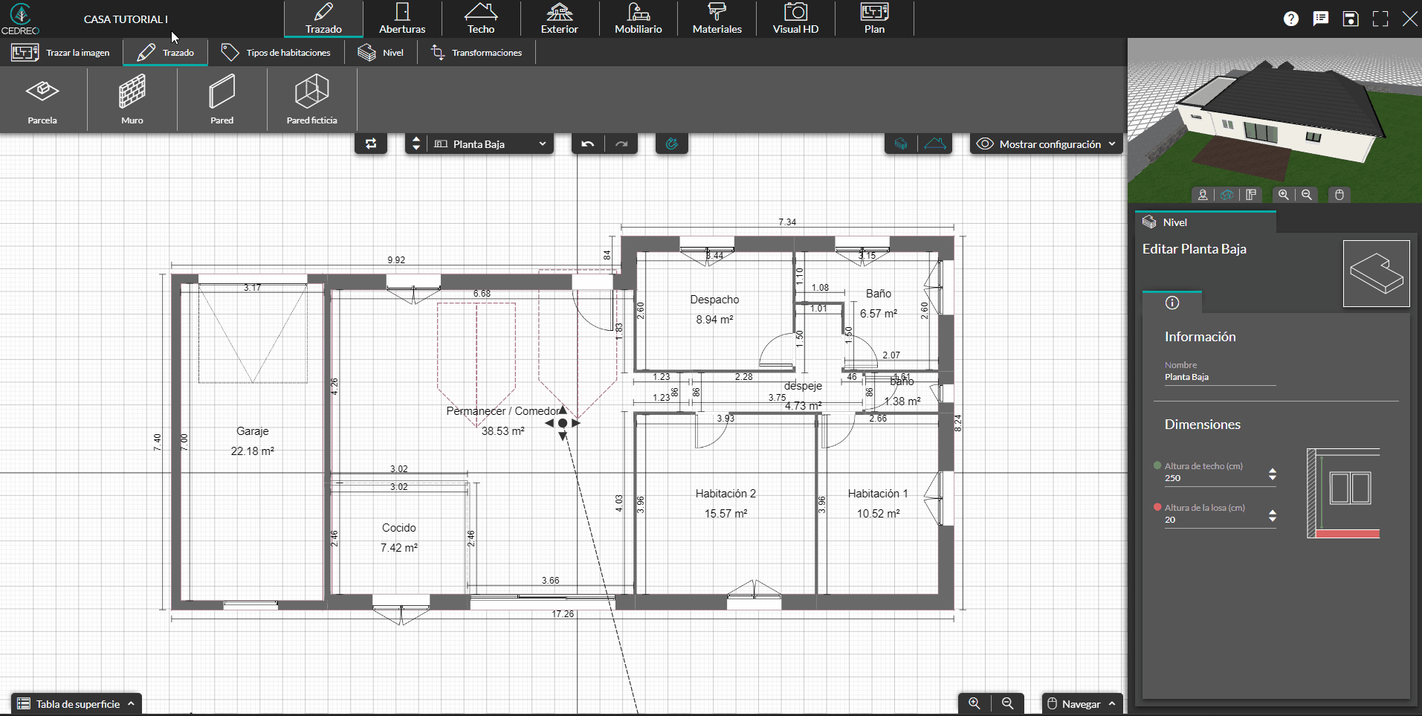The width and height of the screenshot is (1422, 716).
Task: Open the Exterior tab
Action: (559, 19)
